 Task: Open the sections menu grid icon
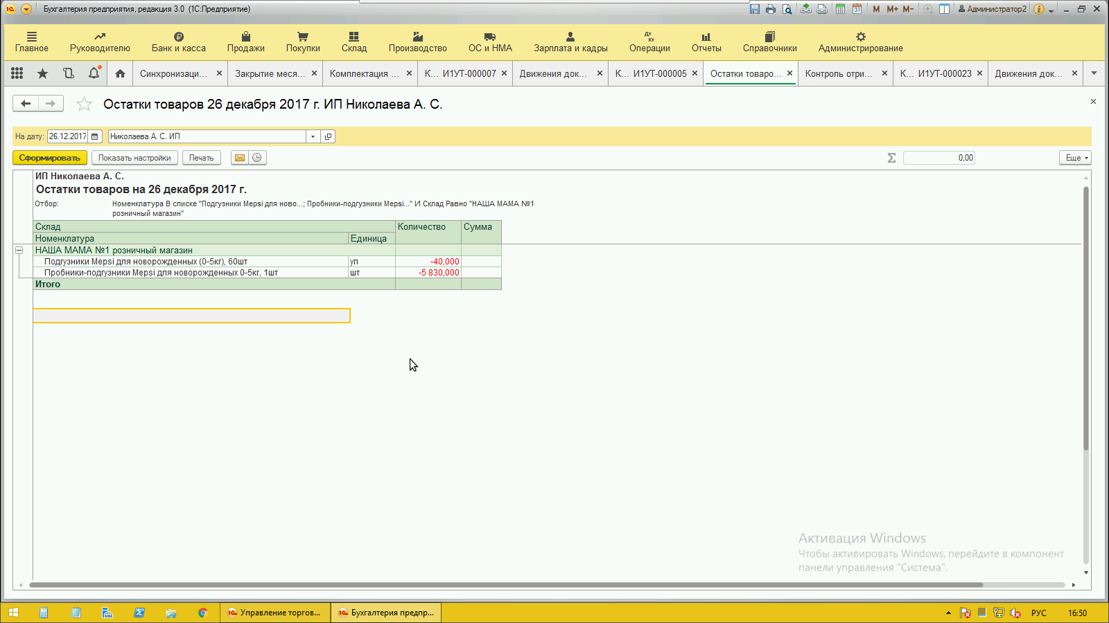(x=17, y=73)
